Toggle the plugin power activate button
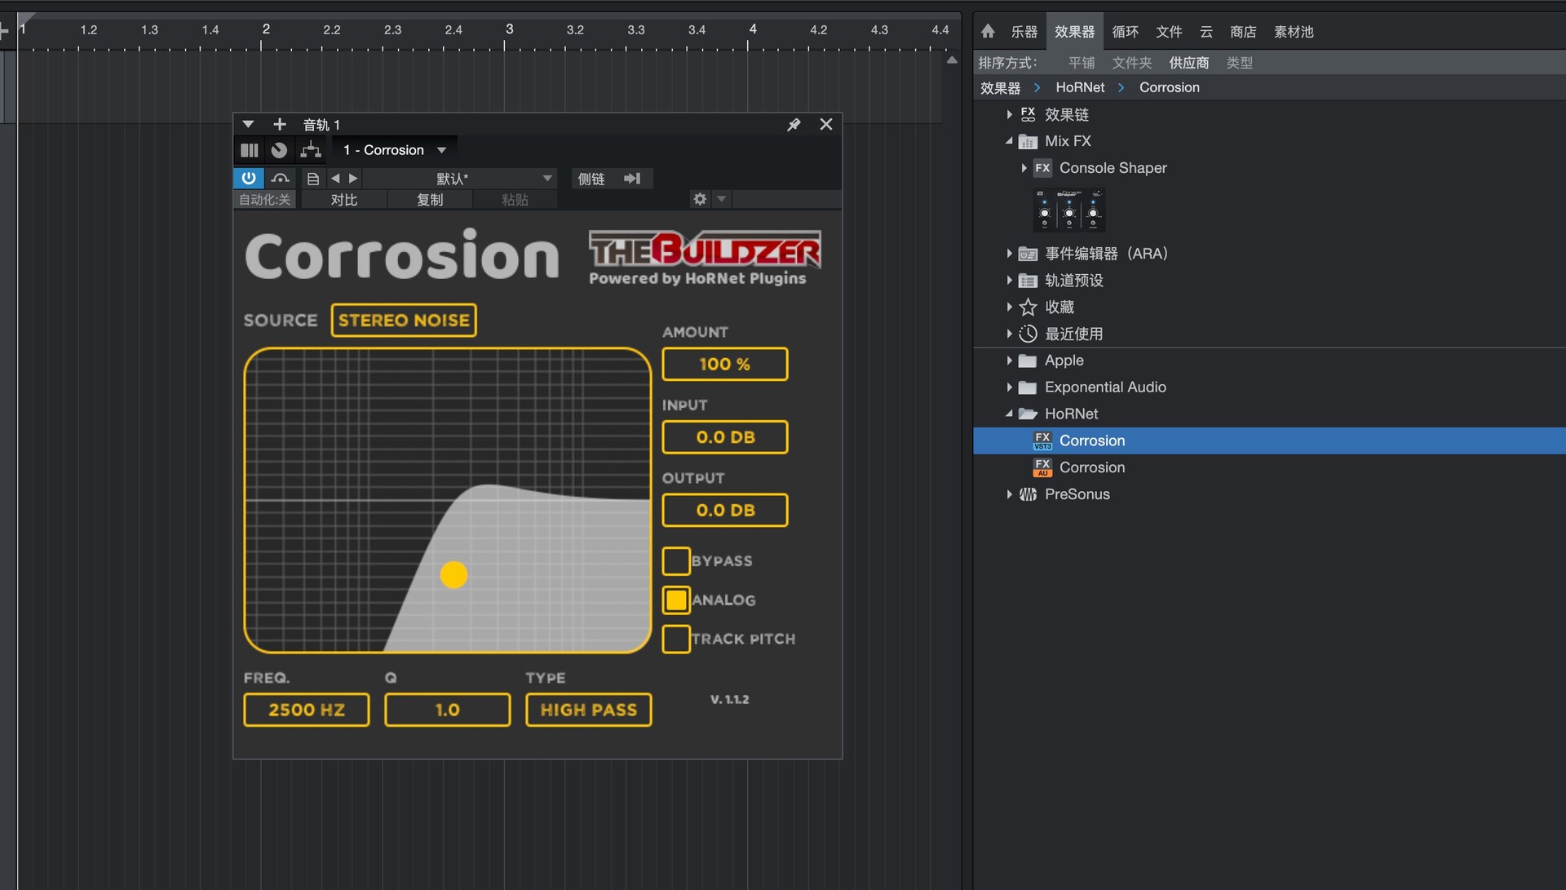Screen dimensions: 1566x890 point(249,178)
